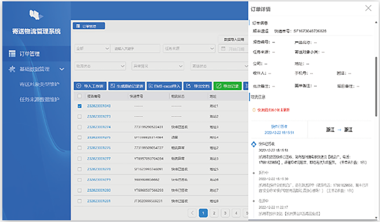The width and height of the screenshot is (380, 222).
Task: Toggle the select-all checkbox in table header
Action: tap(79, 96)
